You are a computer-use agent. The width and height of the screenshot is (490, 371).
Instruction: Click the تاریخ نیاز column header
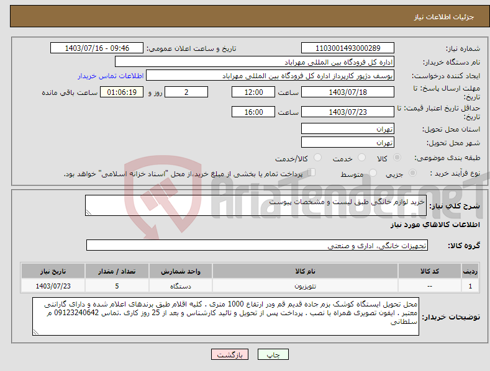(53, 271)
